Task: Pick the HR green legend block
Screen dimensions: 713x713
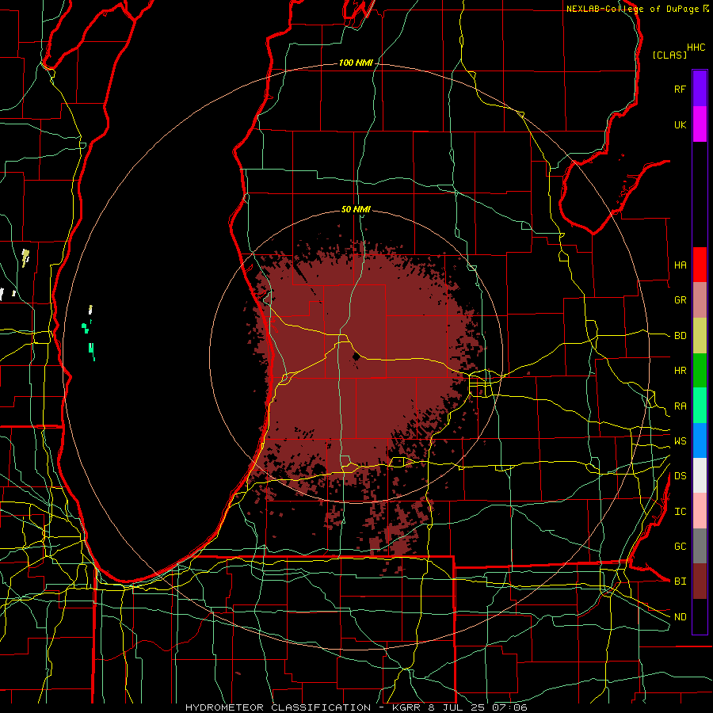Action: (700, 371)
